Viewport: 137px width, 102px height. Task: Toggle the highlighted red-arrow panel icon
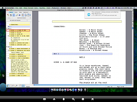(x=23, y=15)
